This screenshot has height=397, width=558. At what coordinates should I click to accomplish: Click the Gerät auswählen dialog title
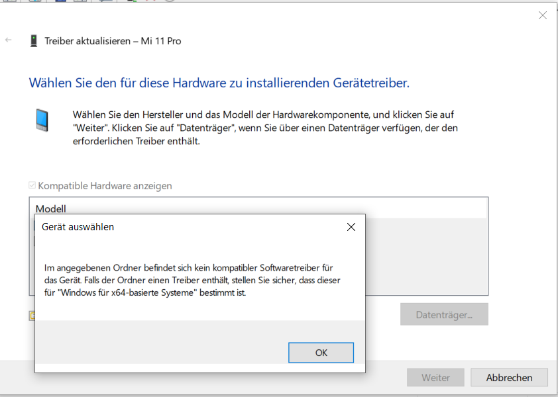(78, 227)
